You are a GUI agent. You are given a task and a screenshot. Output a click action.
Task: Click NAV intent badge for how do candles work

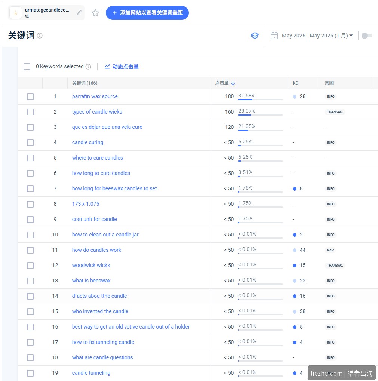330,250
